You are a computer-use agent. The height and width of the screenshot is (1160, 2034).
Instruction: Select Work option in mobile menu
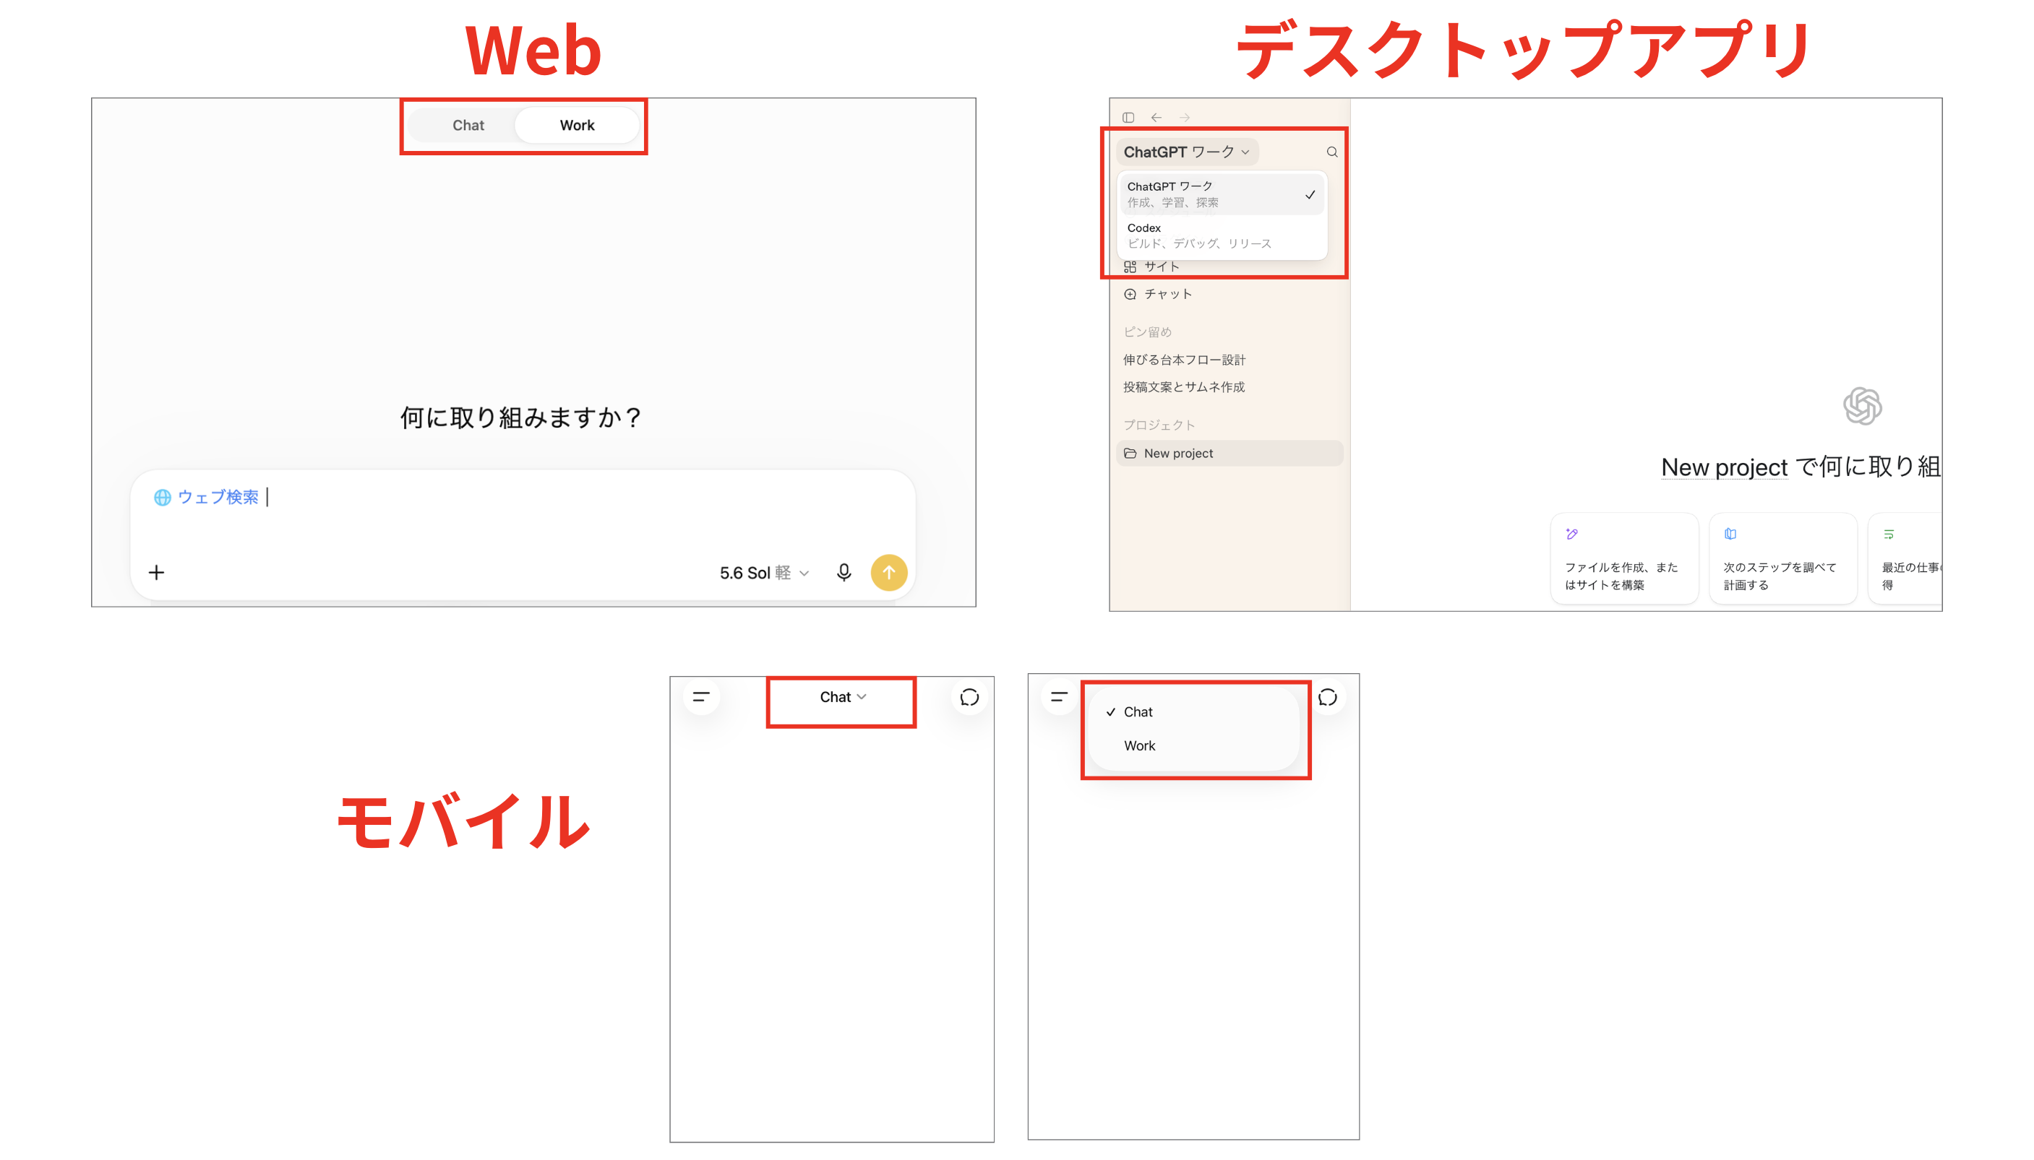click(1194, 745)
